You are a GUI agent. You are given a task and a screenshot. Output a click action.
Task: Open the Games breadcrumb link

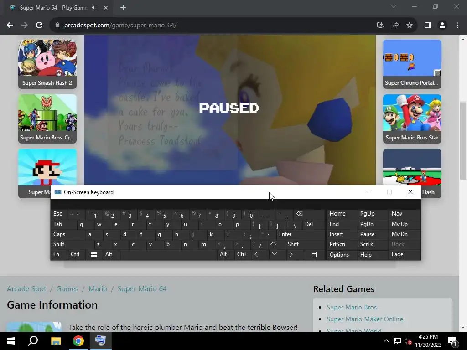point(67,288)
